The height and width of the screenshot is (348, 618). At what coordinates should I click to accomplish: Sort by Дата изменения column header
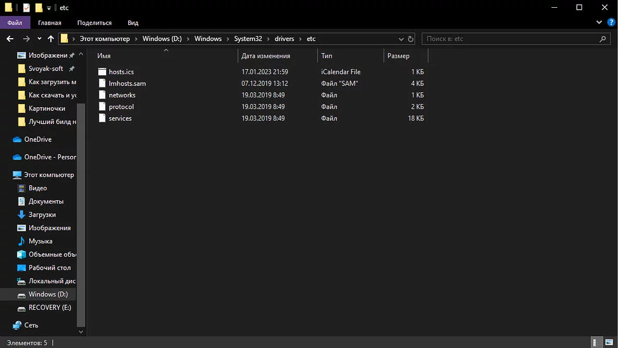266,56
